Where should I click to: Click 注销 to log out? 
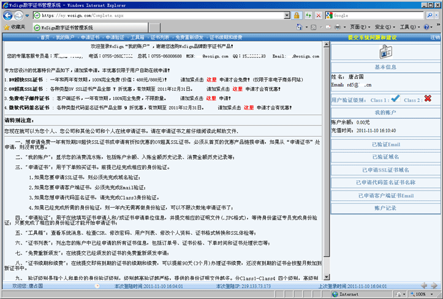(x=435, y=37)
